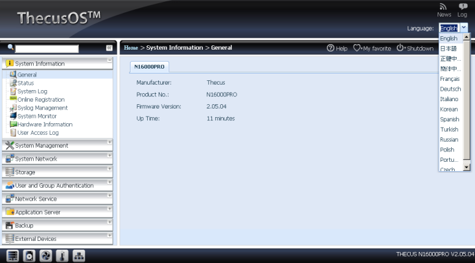Check the fan status icon
The image size is (475, 263).
tap(46, 256)
